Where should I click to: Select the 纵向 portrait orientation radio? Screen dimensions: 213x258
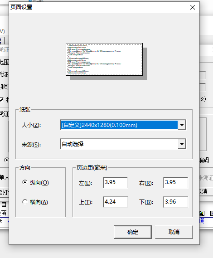coord(24,182)
